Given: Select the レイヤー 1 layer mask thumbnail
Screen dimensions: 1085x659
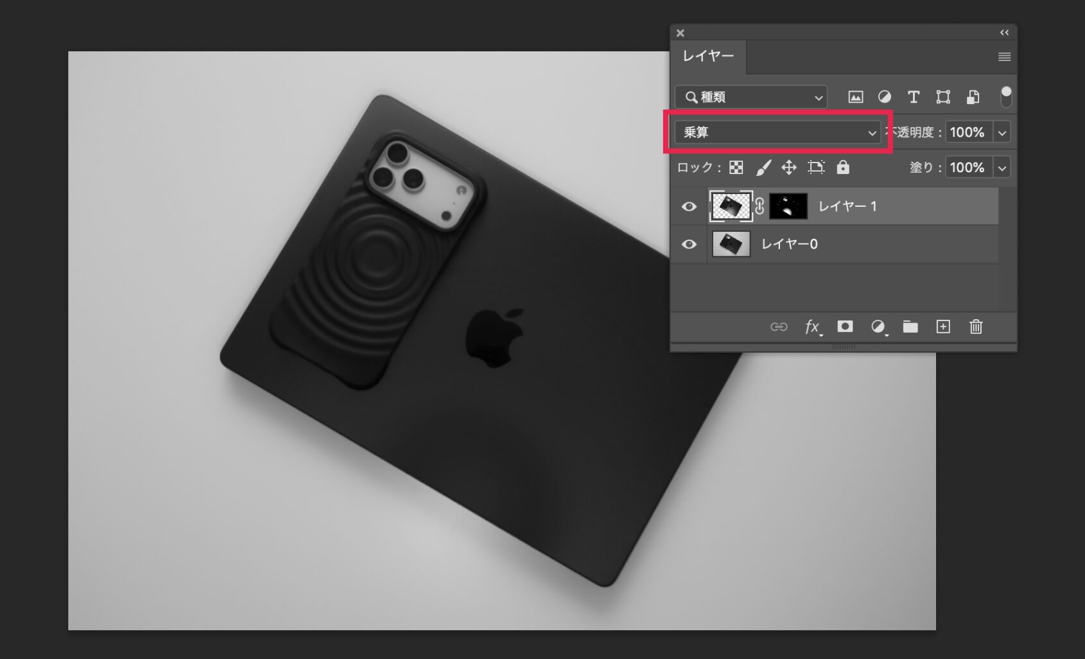Looking at the screenshot, I should (x=788, y=206).
